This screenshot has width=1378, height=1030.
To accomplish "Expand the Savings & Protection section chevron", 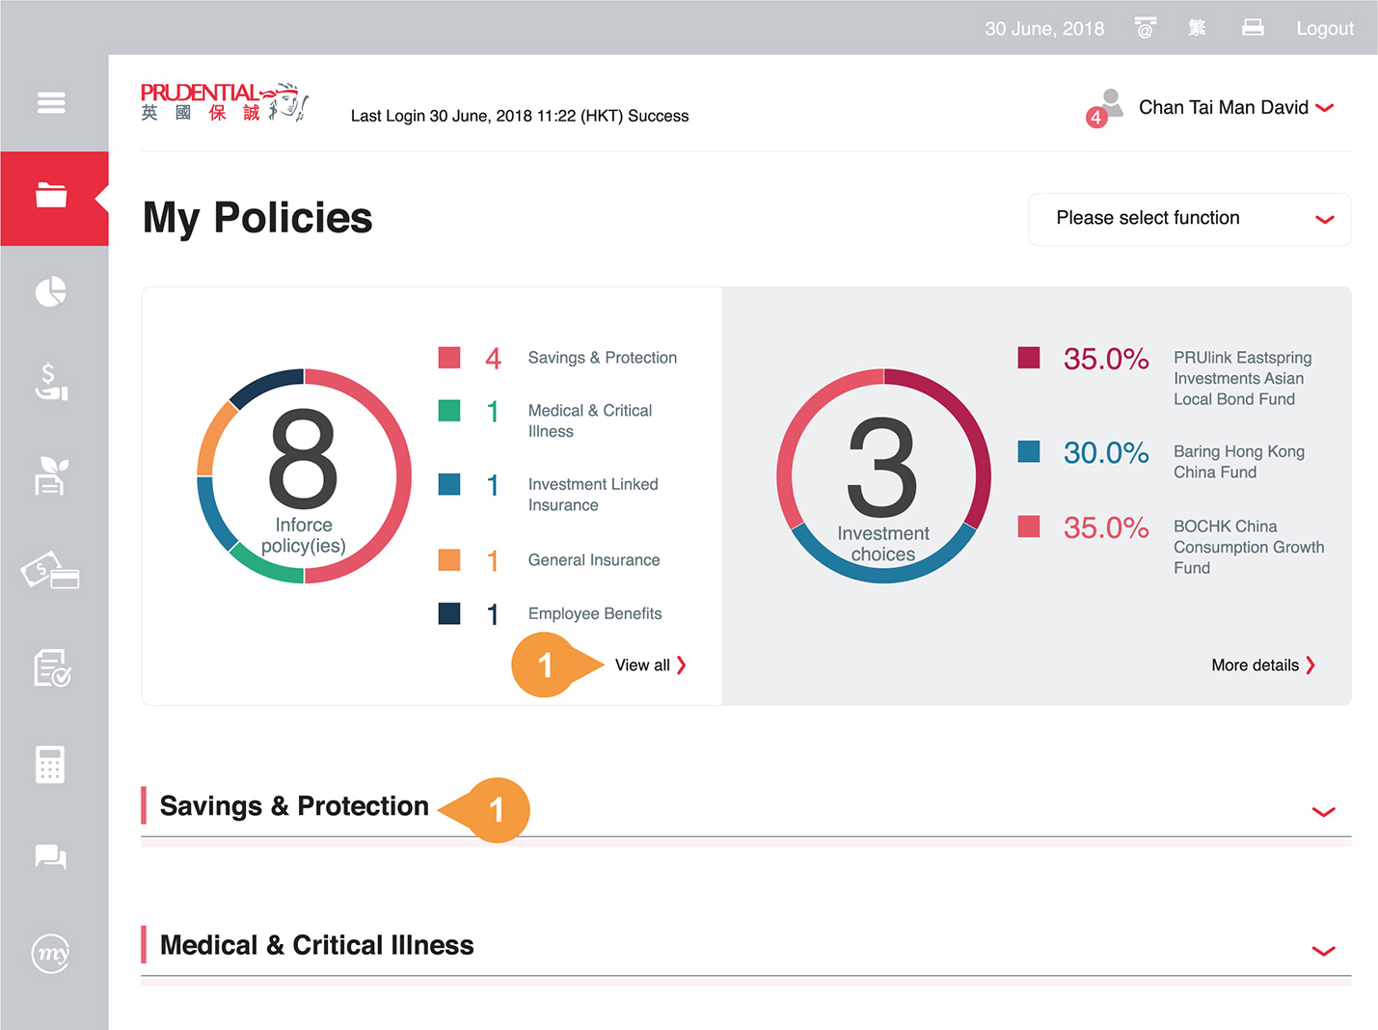I will coord(1324,811).
